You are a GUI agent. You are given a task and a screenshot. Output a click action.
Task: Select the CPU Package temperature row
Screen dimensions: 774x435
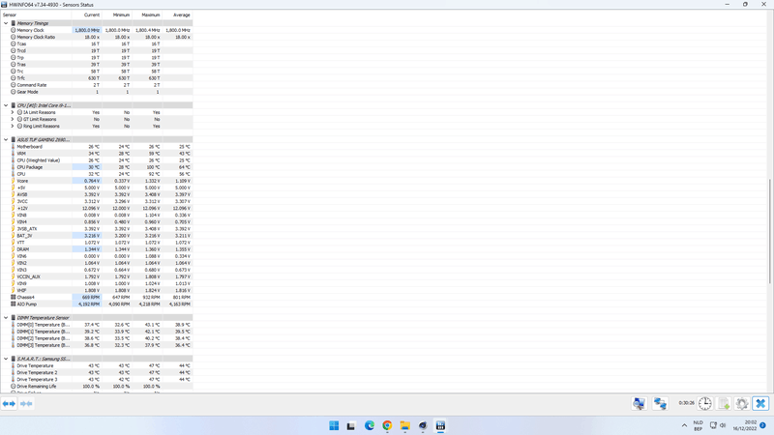click(x=97, y=167)
